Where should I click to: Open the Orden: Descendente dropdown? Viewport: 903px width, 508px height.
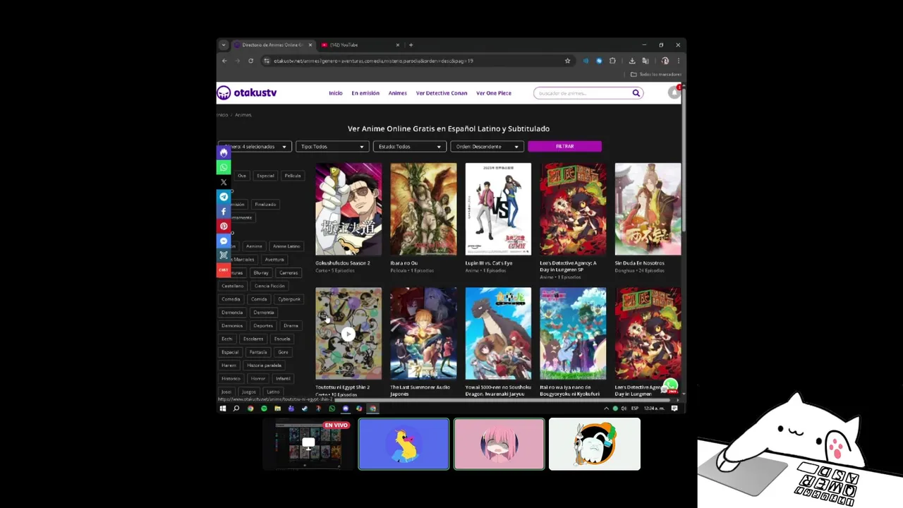(487, 147)
